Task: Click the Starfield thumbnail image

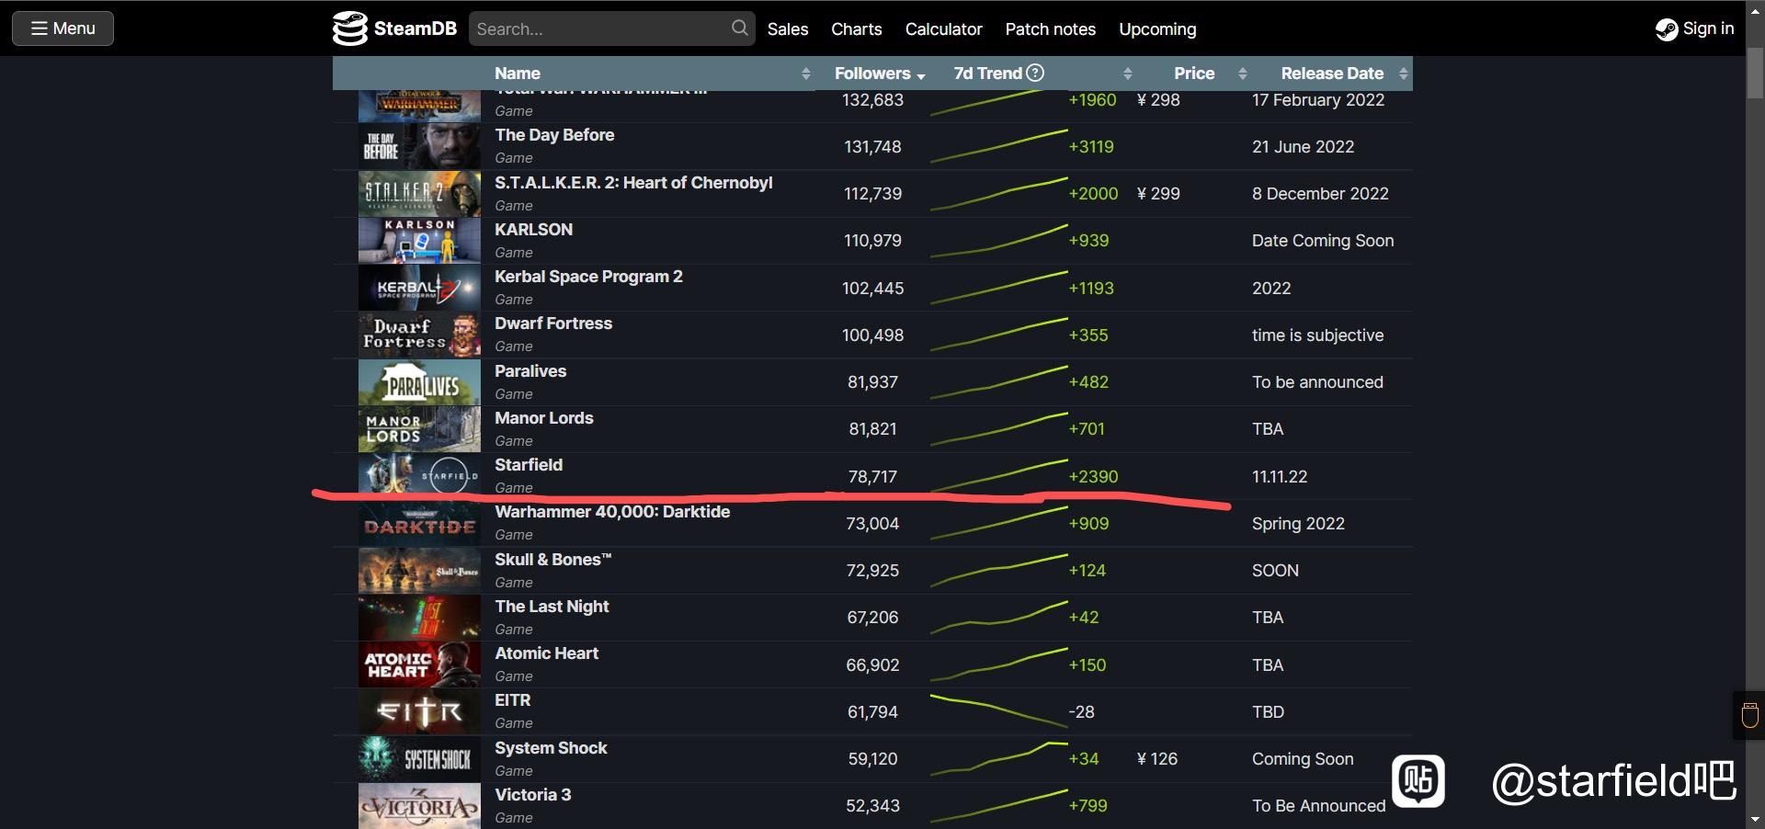Action: pyautogui.click(x=419, y=476)
